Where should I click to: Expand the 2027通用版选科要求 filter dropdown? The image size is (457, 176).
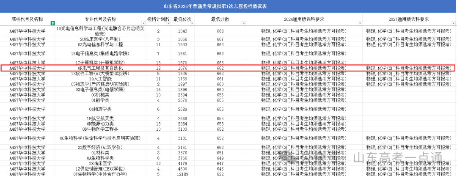pos(454,23)
